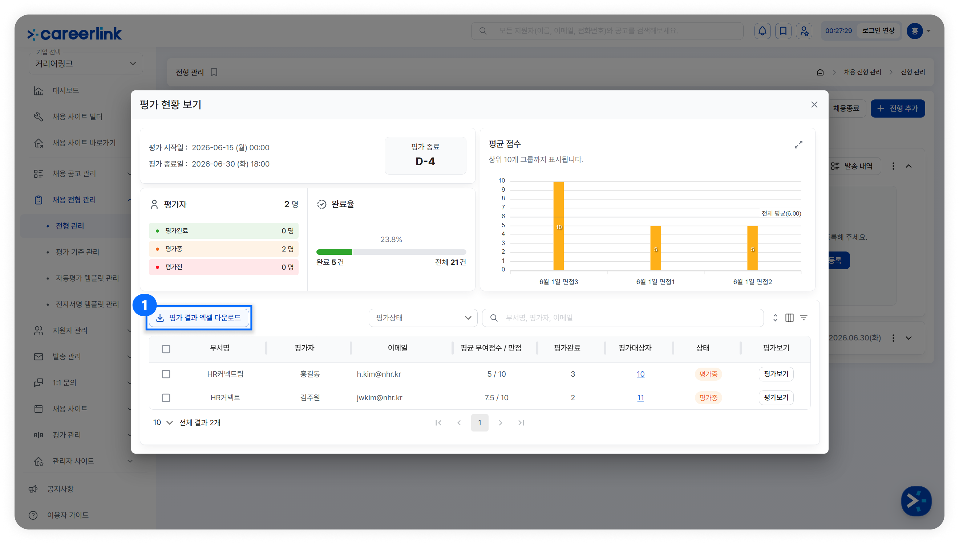Image resolution: width=959 pixels, height=544 pixels.
Task: Toggle the select-all checkbox in table header
Action: (x=166, y=349)
